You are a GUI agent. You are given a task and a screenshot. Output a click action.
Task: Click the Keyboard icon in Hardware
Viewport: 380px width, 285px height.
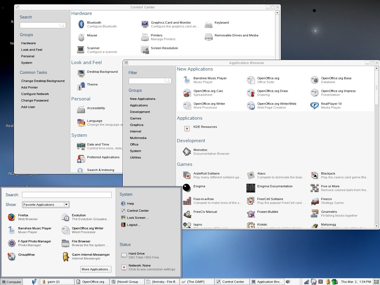[208, 25]
